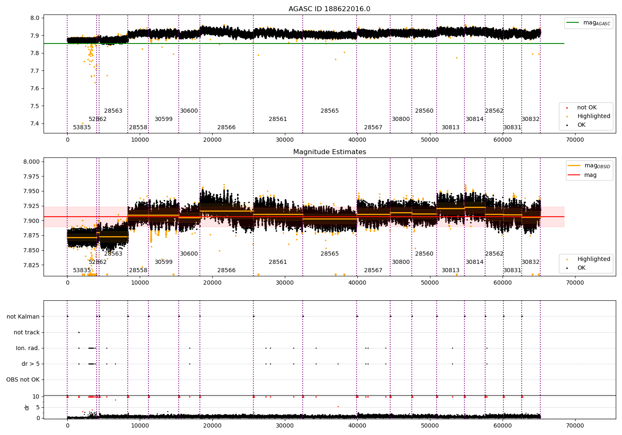Click the orange mag OBSID legend line sample
The height and width of the screenshot is (435, 622).
(x=574, y=166)
